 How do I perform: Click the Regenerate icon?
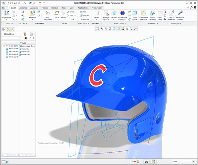point(7,13)
